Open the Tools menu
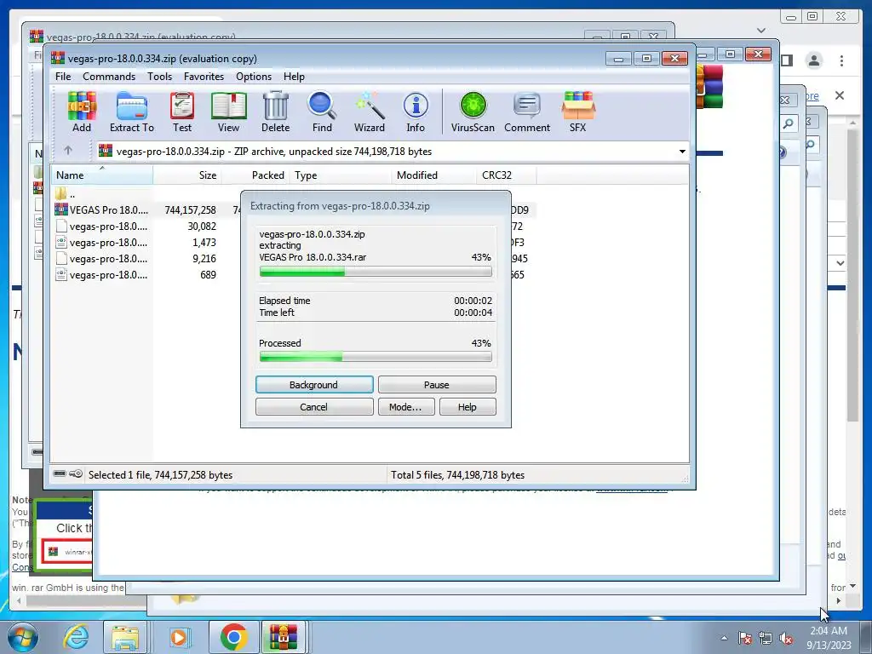872x654 pixels. click(x=159, y=76)
